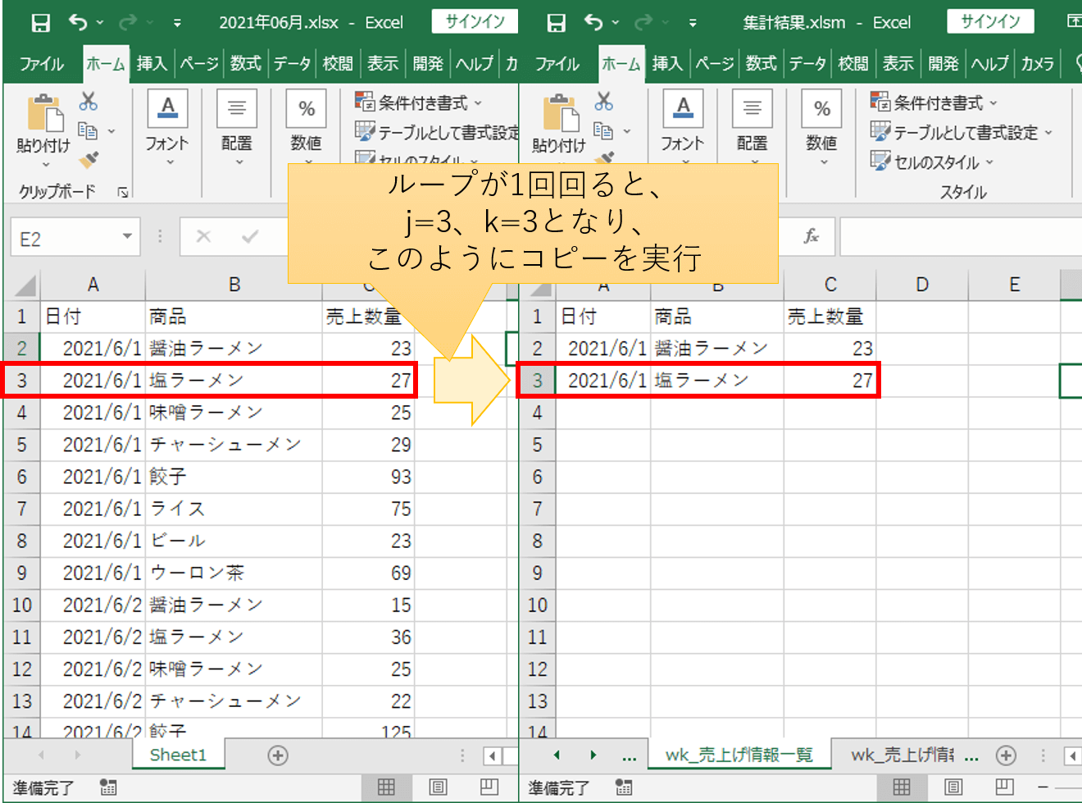Click the horizontal scrollbar arrow at bottom right

pos(1073,755)
